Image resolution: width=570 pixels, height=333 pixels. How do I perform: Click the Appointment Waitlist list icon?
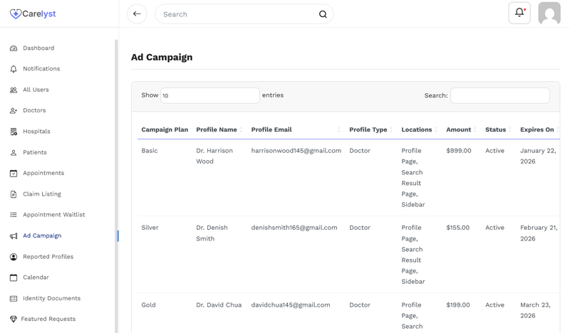(14, 215)
